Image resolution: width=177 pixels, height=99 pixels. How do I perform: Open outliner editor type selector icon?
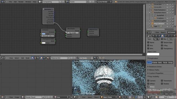click(x=149, y=32)
